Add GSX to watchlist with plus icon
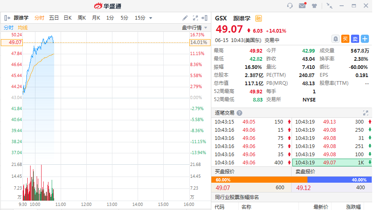The width and height of the screenshot is (373, 210). point(364,39)
